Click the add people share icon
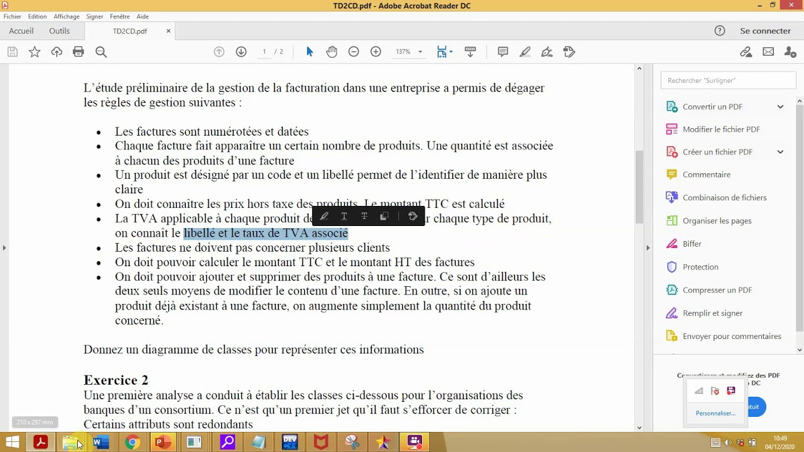Image resolution: width=804 pixels, height=452 pixels. pyautogui.click(x=791, y=51)
